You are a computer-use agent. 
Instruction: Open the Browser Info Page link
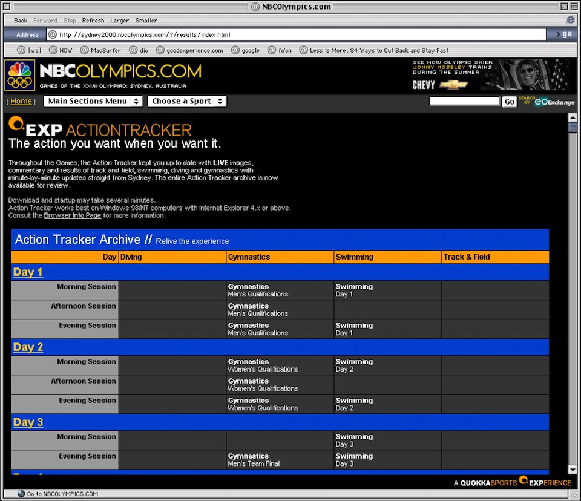coord(73,215)
